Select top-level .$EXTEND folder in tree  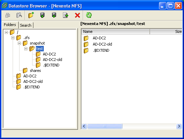(32, 87)
